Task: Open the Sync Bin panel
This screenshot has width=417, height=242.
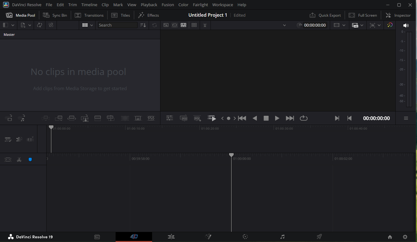Action: tap(55, 15)
